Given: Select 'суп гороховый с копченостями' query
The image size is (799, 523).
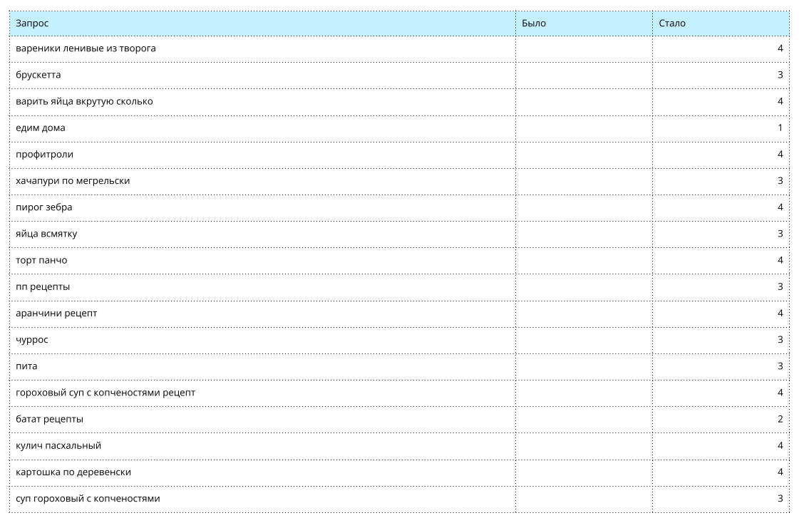Looking at the screenshot, I should [88, 499].
